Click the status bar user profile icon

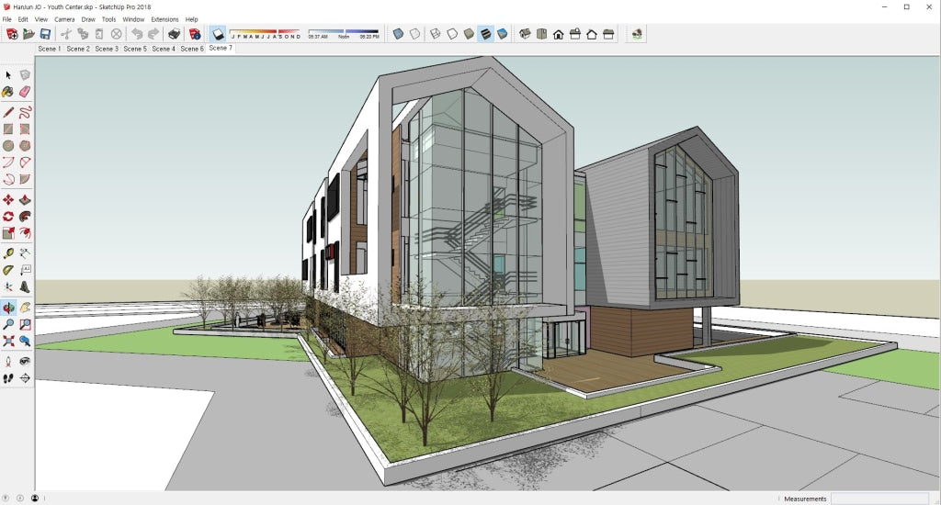pyautogui.click(x=35, y=498)
